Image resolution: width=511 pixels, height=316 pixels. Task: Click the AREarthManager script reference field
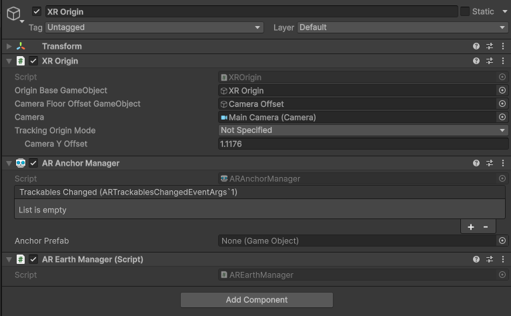[357, 275]
